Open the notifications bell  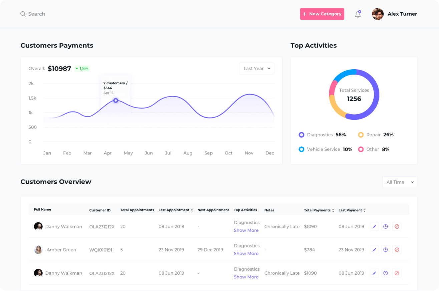358,14
